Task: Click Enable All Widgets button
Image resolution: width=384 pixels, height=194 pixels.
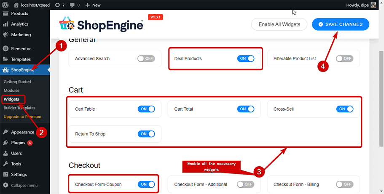Action: tap(279, 24)
